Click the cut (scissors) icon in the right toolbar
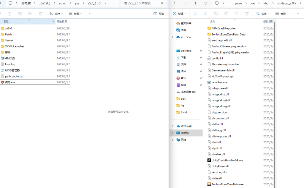The height and width of the screenshot is (188, 304). 195,14
